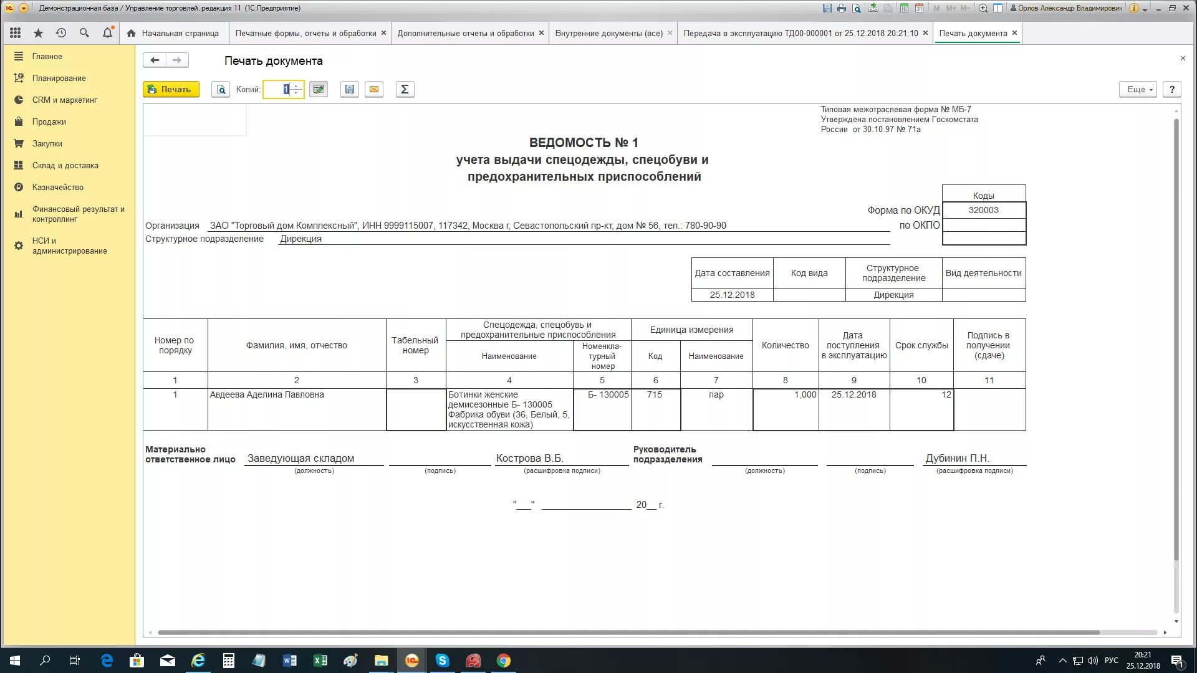Click the horizontal scrollbar of the document
This screenshot has height=673, width=1197.
click(628, 632)
